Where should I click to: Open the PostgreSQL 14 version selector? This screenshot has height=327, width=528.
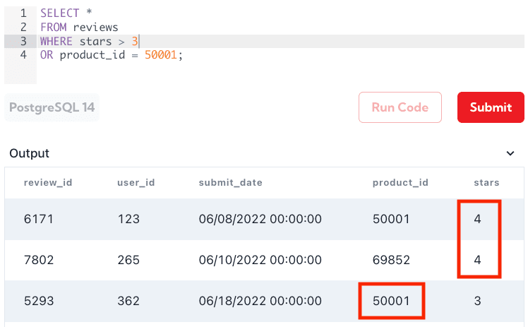click(x=52, y=107)
